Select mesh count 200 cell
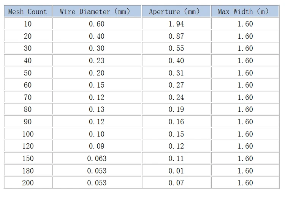 pos(27,183)
